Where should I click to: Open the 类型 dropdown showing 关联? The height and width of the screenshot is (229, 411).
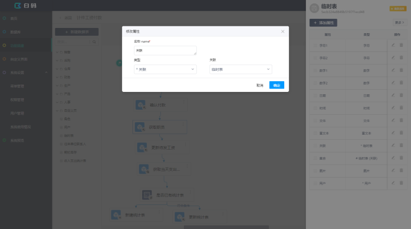pos(165,69)
